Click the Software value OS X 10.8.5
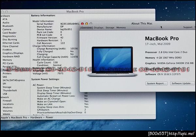This screenshot has height=137, width=196. coord(169,74)
